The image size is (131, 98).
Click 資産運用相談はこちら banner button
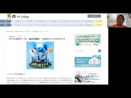click(x=88, y=66)
